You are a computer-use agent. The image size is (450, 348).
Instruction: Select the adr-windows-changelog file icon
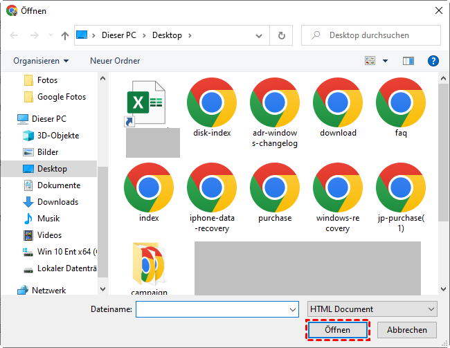point(275,102)
